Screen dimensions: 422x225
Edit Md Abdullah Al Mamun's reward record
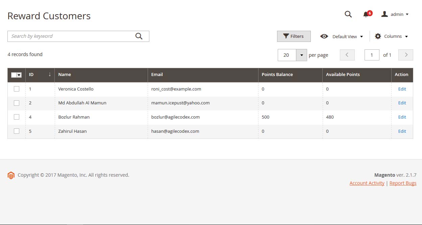[x=402, y=103]
